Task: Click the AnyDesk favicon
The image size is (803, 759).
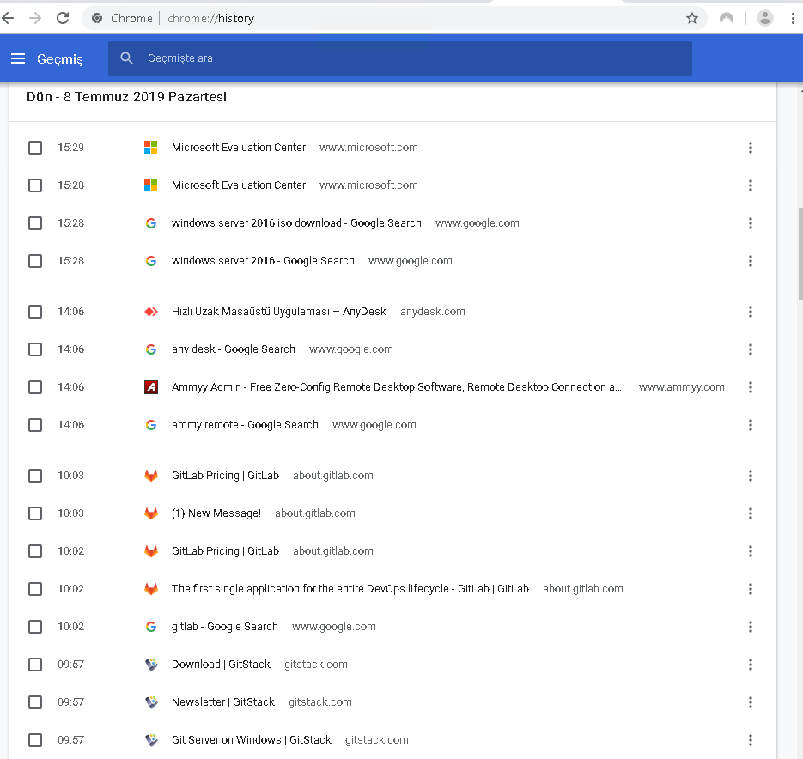Action: click(x=150, y=312)
